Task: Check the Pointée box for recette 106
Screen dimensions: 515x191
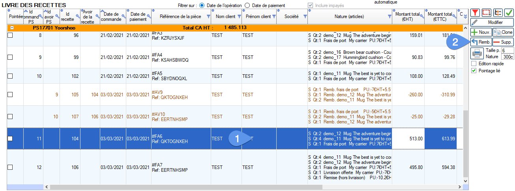Action: click(x=10, y=167)
